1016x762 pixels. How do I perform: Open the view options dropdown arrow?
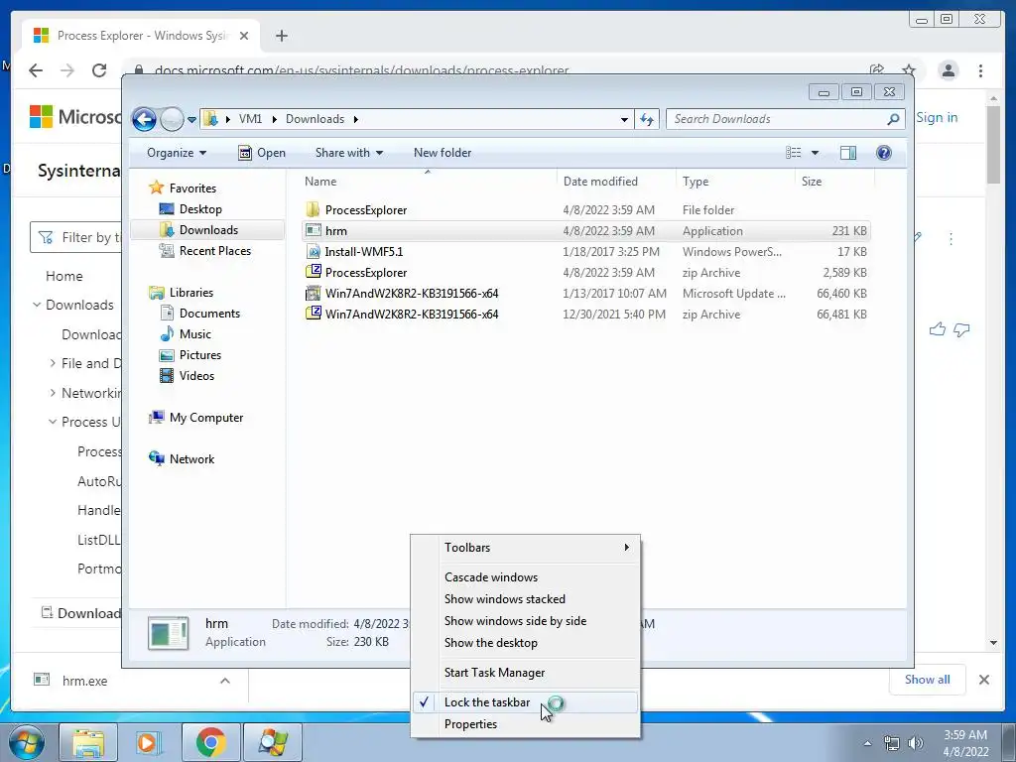tap(816, 153)
